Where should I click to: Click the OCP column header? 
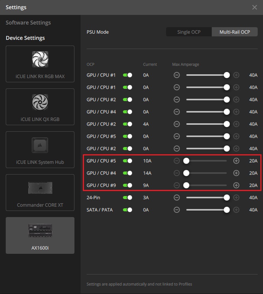point(90,64)
